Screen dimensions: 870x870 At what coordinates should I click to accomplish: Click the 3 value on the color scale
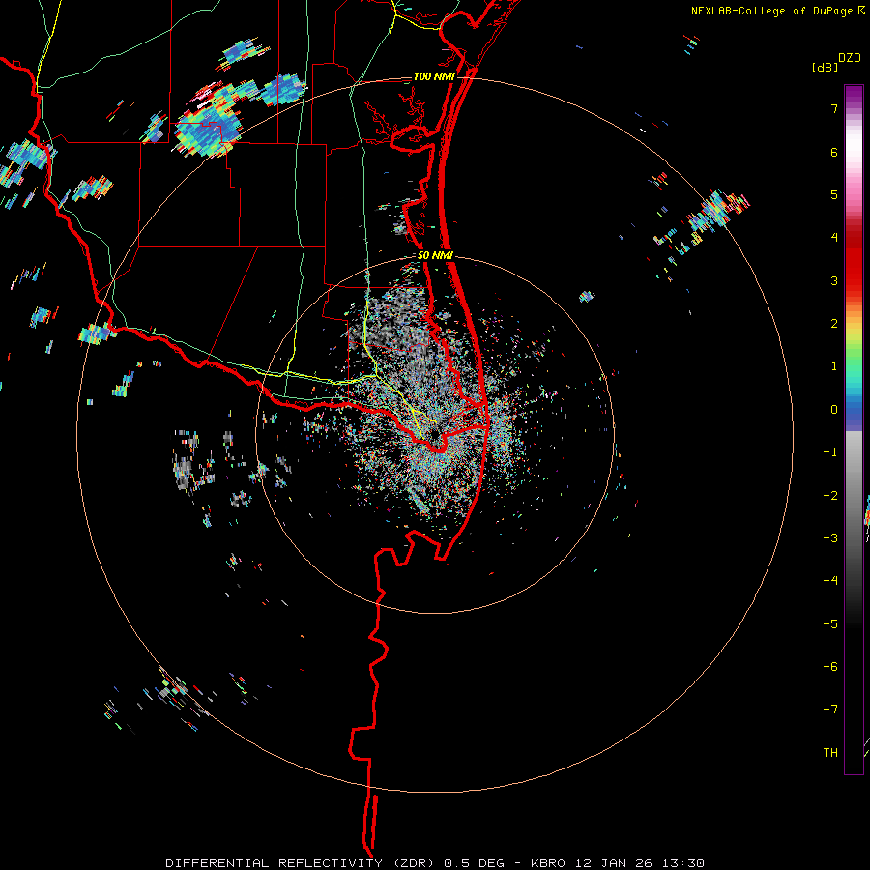click(x=834, y=280)
